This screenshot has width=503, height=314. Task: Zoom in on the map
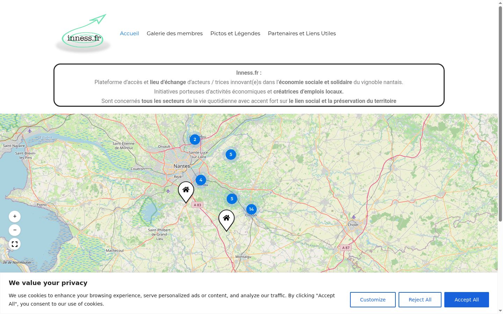15,216
